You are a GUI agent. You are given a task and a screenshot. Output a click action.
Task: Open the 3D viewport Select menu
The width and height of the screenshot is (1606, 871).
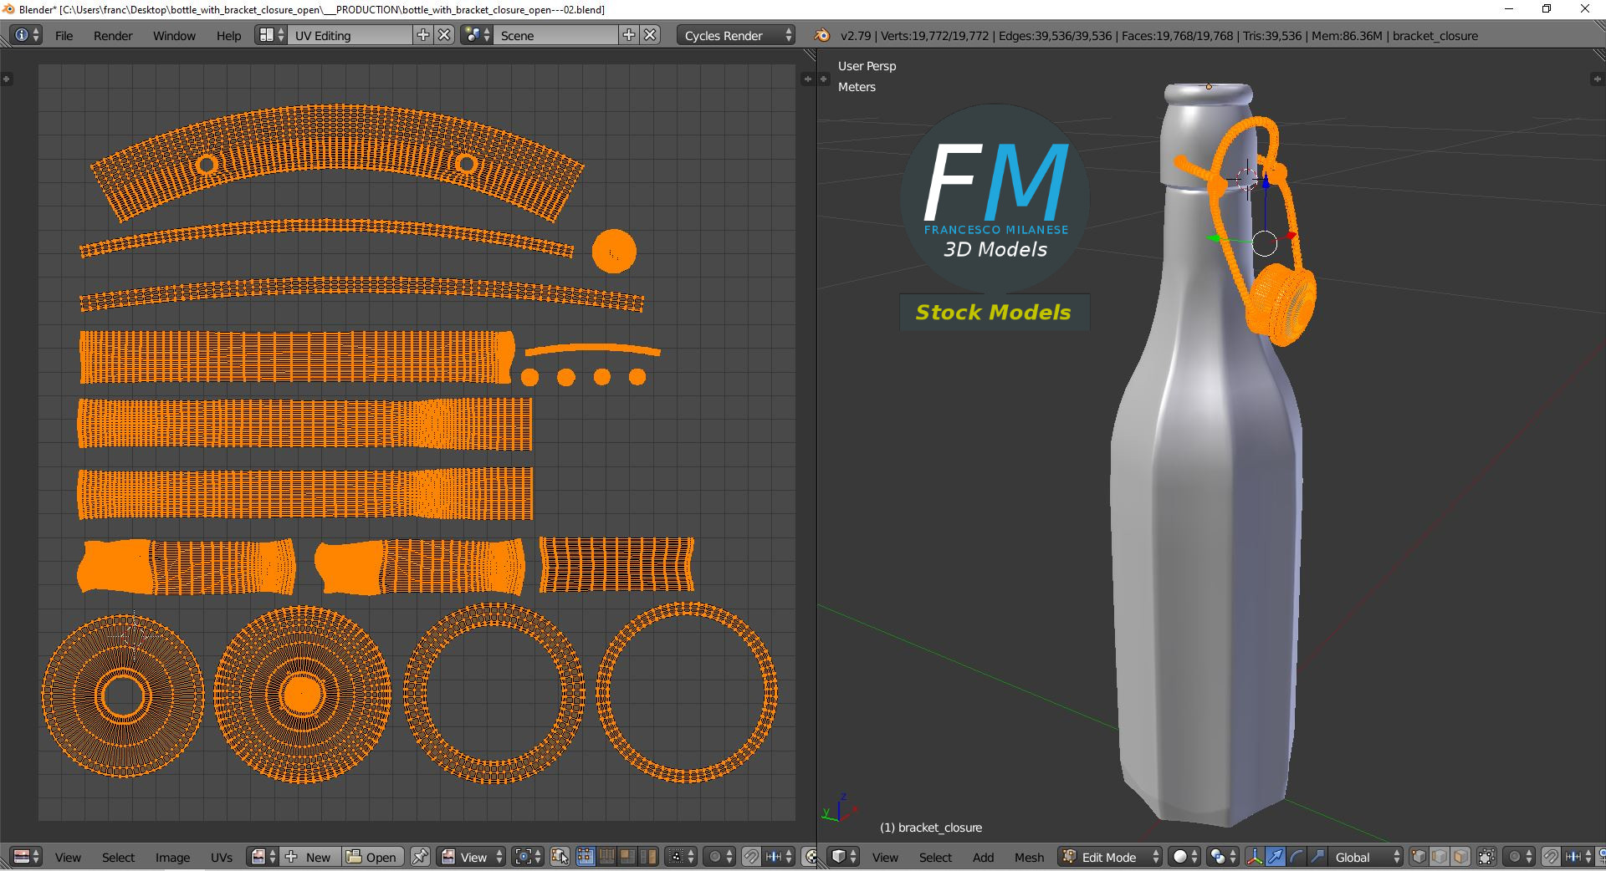coord(935,858)
